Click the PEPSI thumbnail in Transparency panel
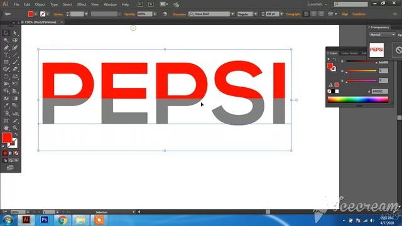 coord(377,50)
